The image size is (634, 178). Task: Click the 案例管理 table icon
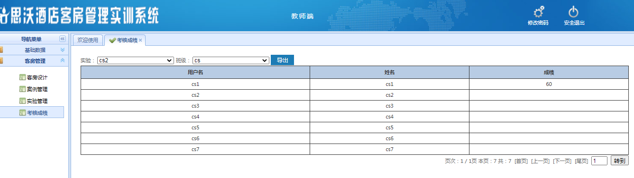pos(22,89)
